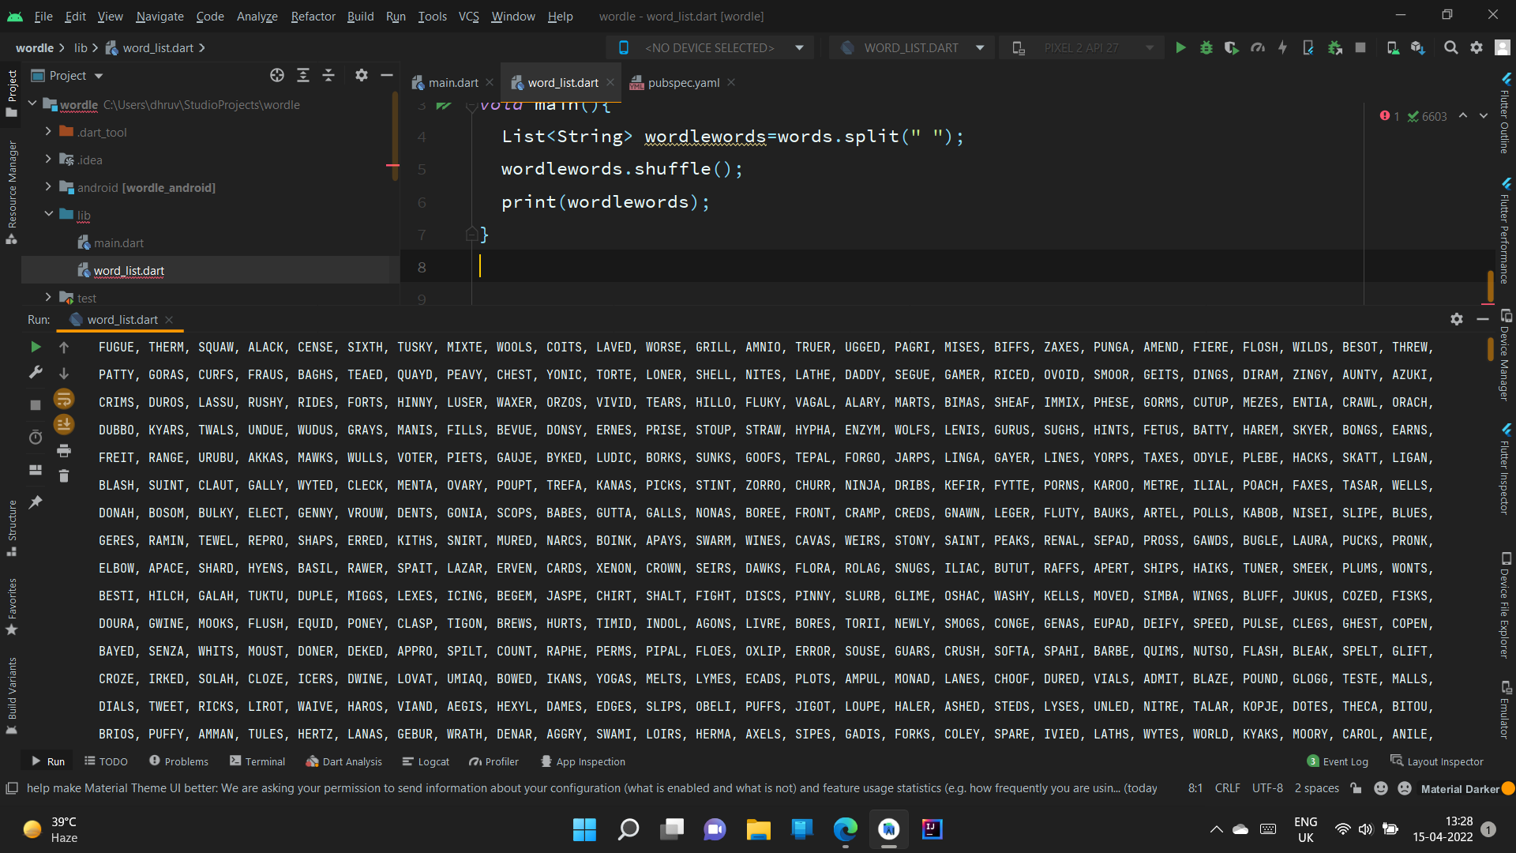Open run configuration wrench in Run panel

36,373
